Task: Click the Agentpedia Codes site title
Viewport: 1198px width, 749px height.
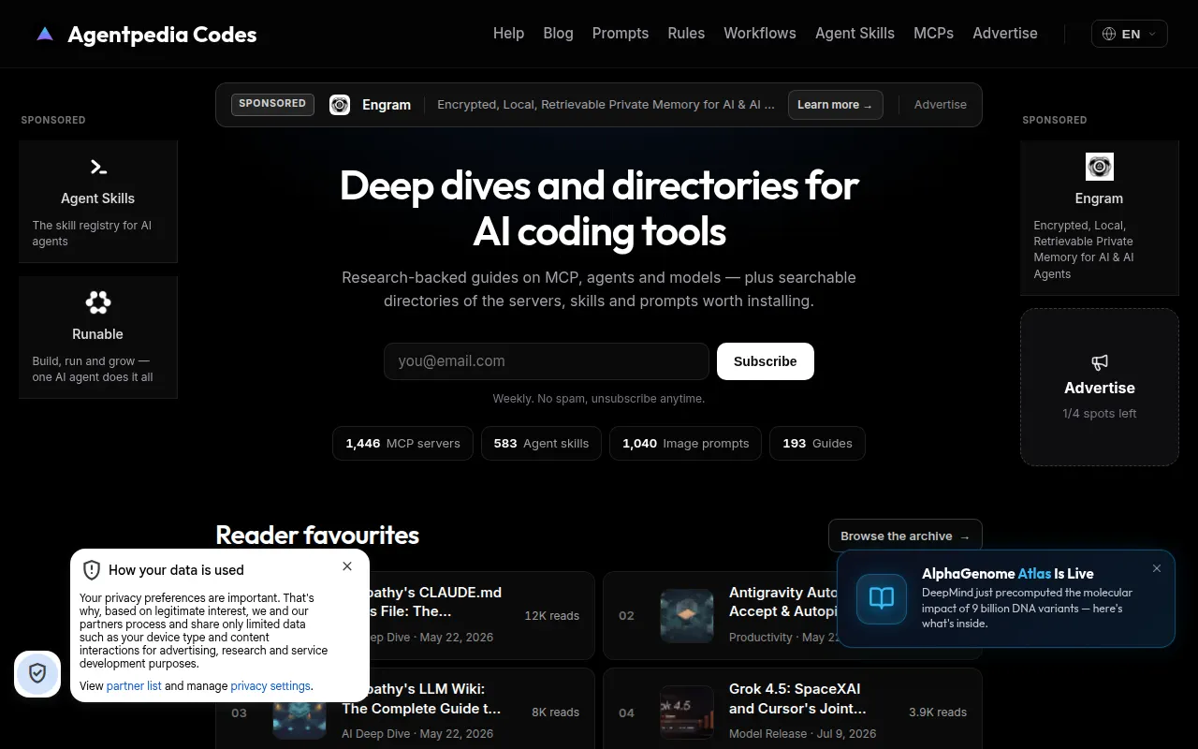Action: 162,35
